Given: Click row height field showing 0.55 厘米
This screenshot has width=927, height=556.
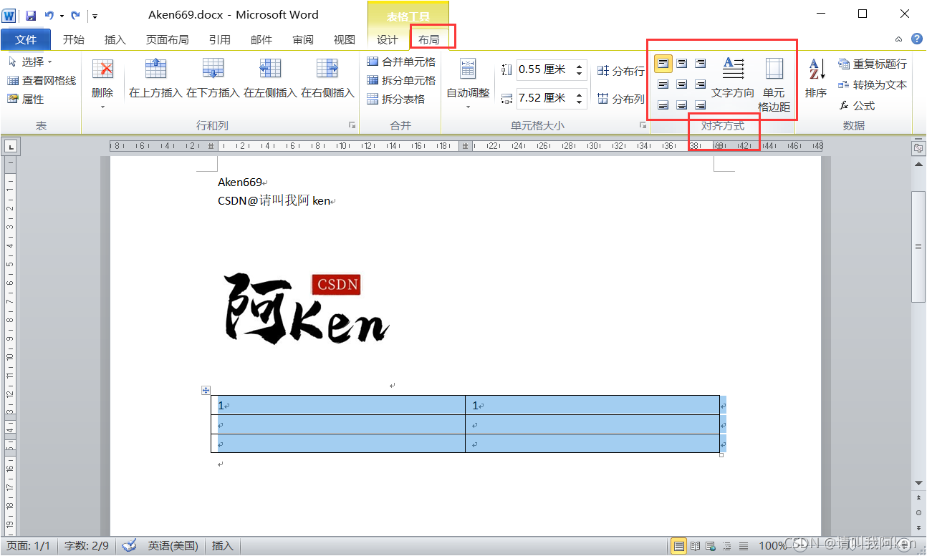Looking at the screenshot, I should coord(545,69).
